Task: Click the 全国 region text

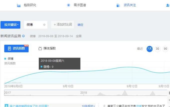Action: point(79,36)
